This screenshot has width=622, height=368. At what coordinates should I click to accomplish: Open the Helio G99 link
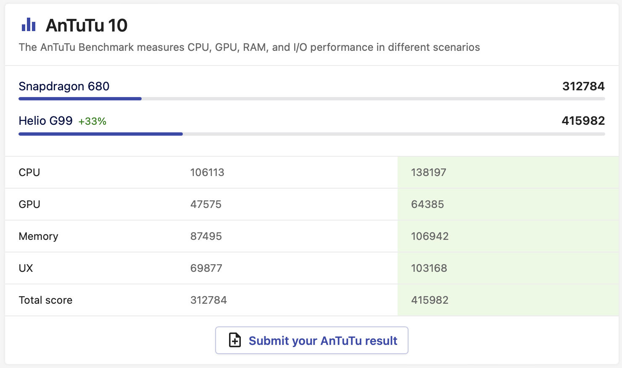[45, 121]
